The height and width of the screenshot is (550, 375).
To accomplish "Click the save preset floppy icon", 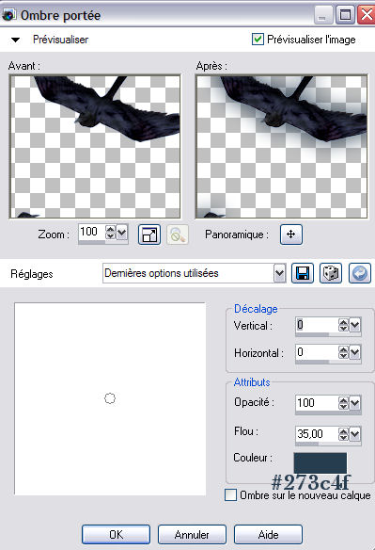I will [303, 273].
